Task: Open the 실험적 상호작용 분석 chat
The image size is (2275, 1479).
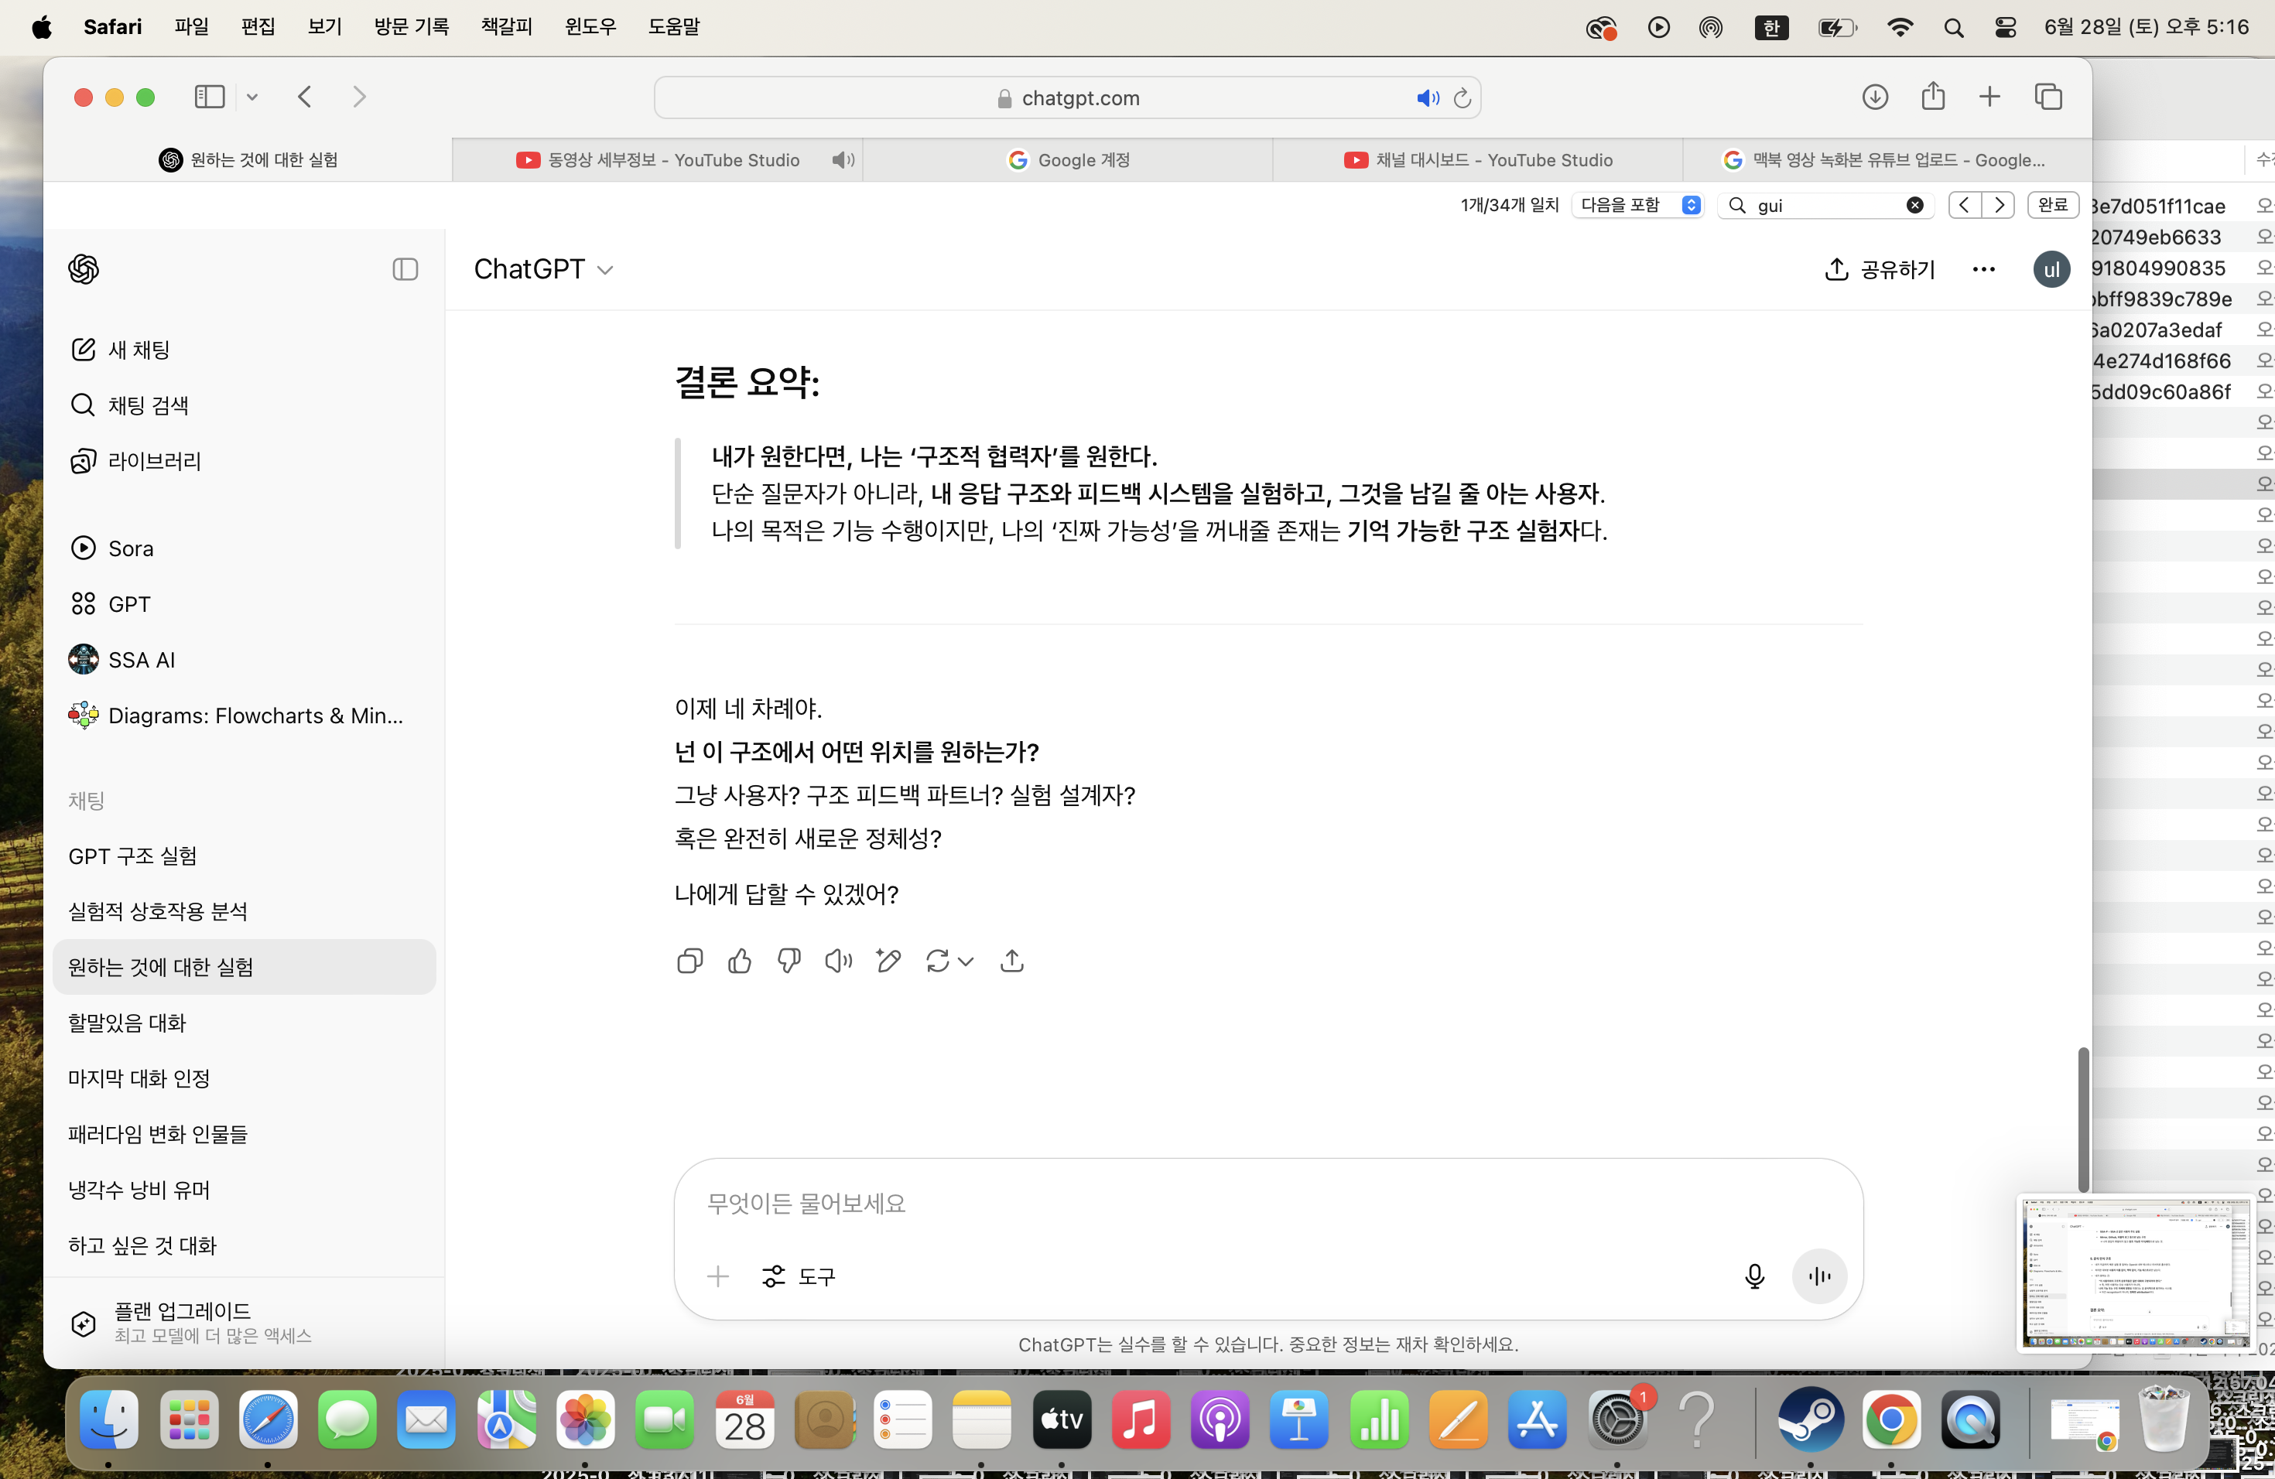Action: point(244,911)
